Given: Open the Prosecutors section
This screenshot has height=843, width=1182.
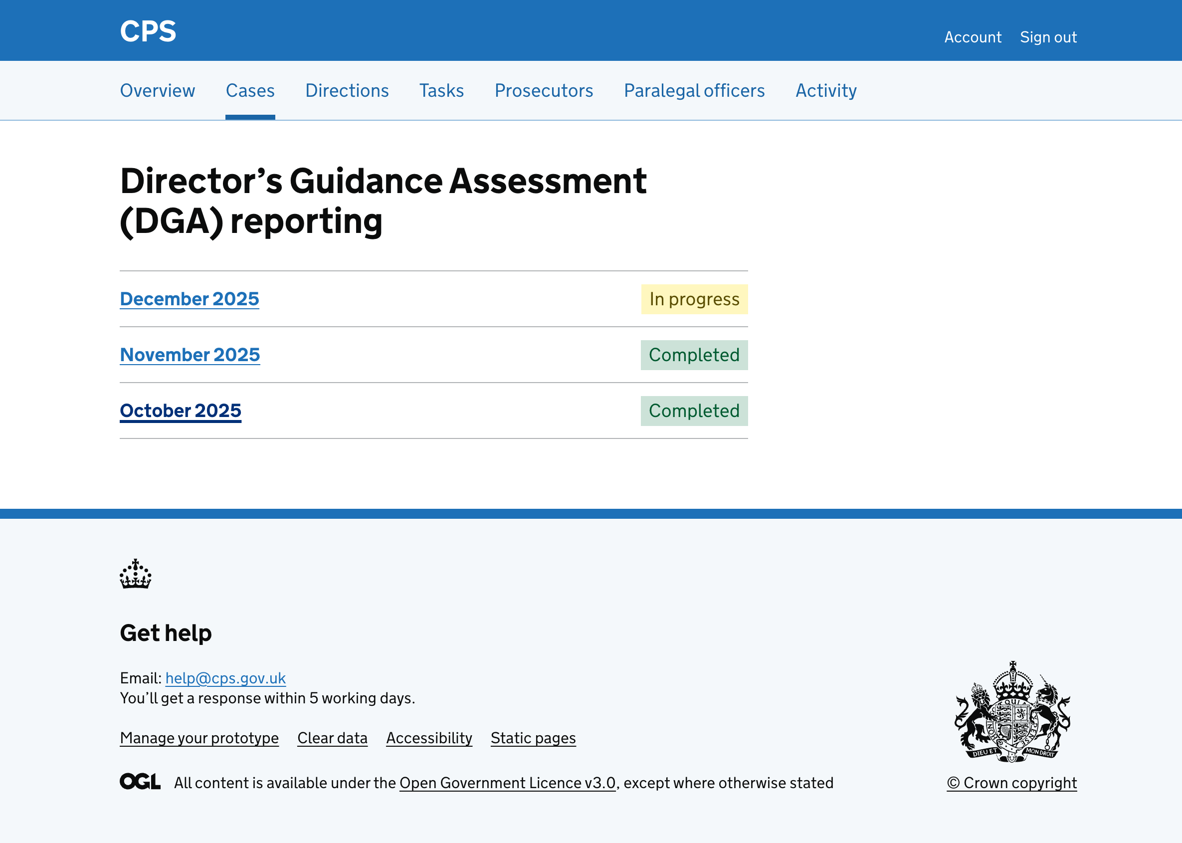Looking at the screenshot, I should tap(544, 90).
